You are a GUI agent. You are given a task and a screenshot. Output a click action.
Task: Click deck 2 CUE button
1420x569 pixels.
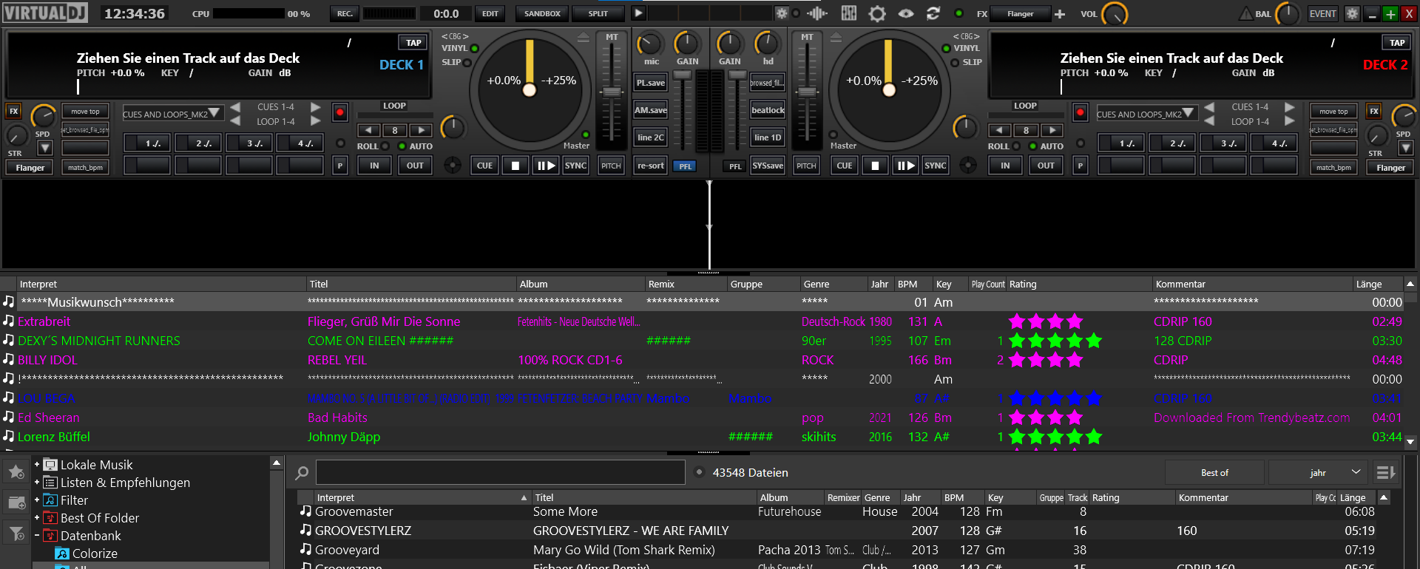click(845, 166)
